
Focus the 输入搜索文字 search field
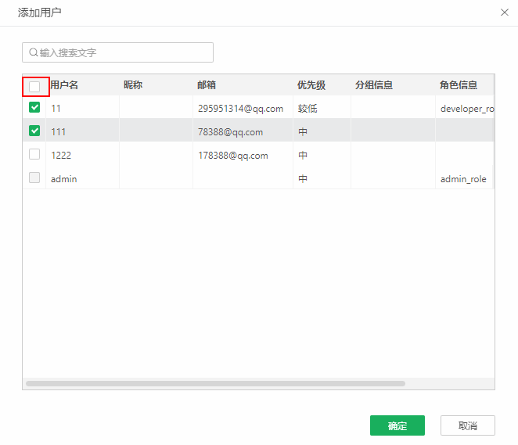pos(117,52)
